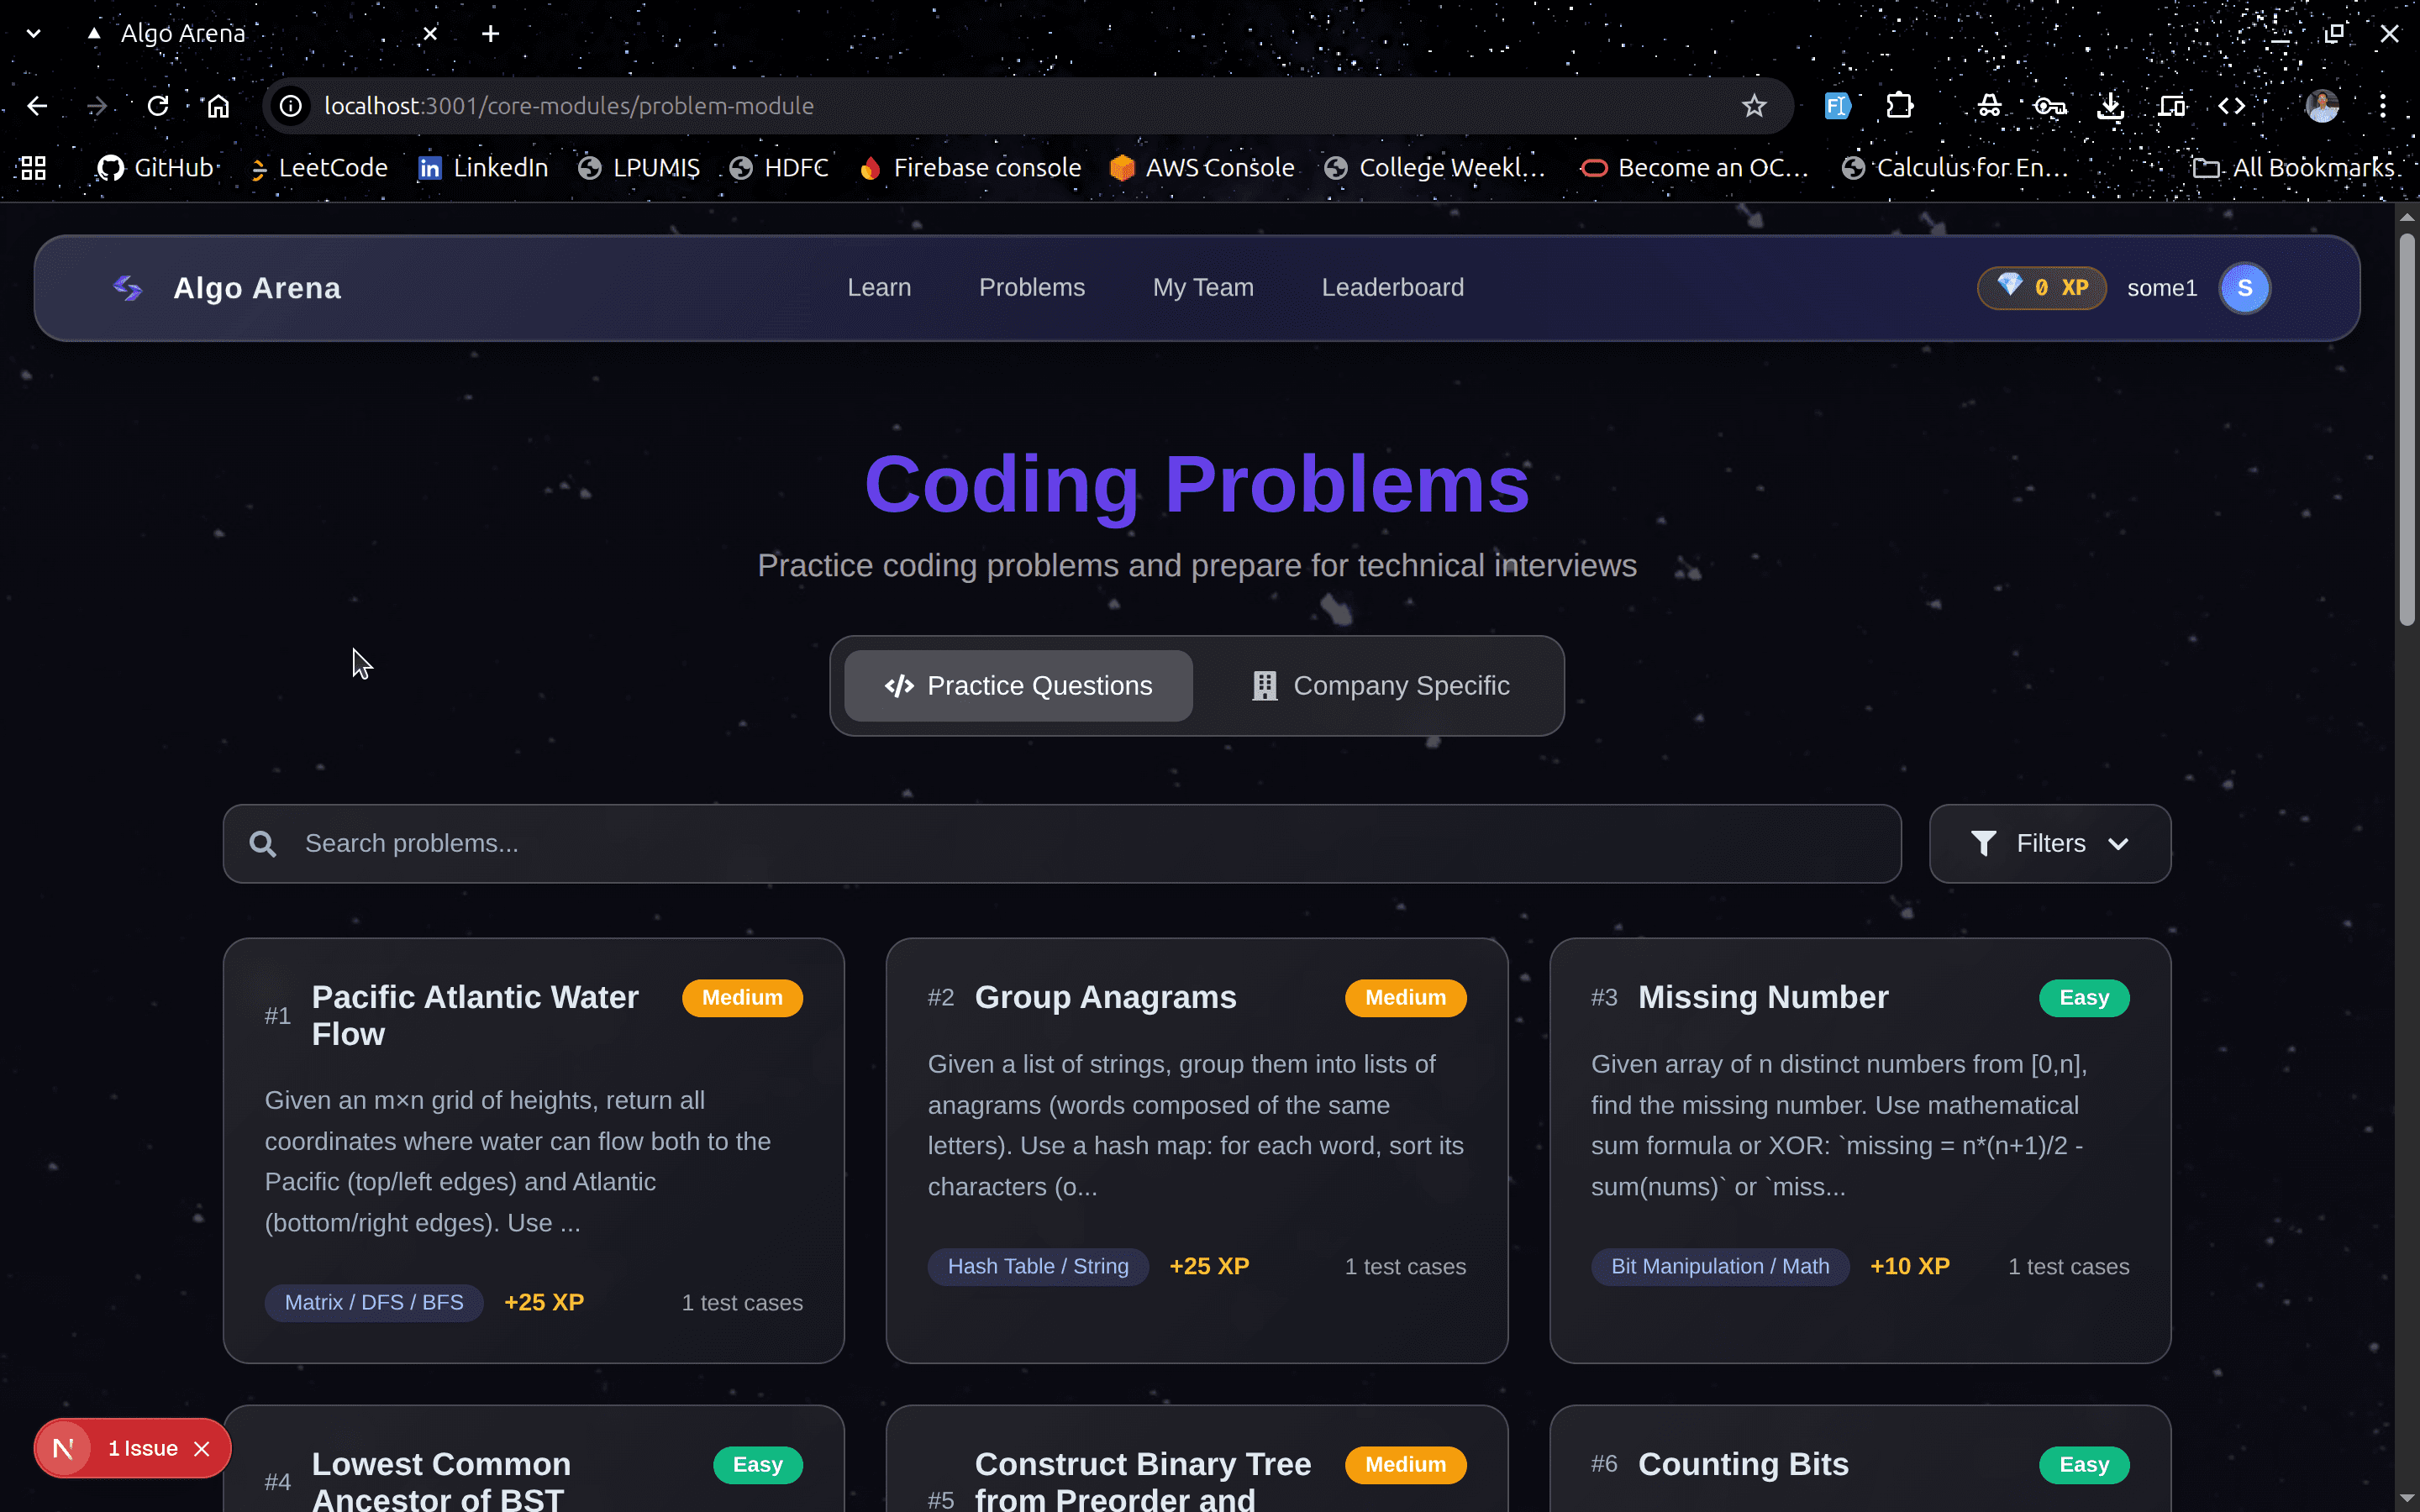2420x1512 pixels.
Task: Open the Extensions puzzle icon
Action: click(x=1899, y=105)
